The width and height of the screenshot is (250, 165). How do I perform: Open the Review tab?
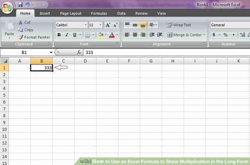point(141,13)
